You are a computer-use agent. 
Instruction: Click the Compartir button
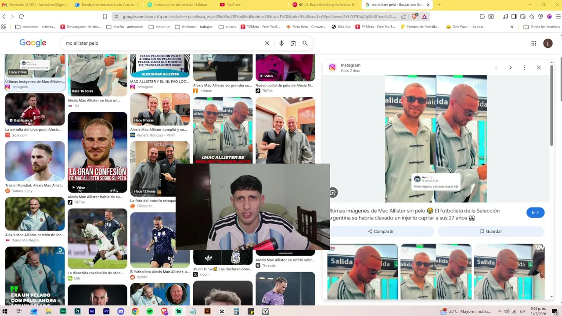pos(381,231)
